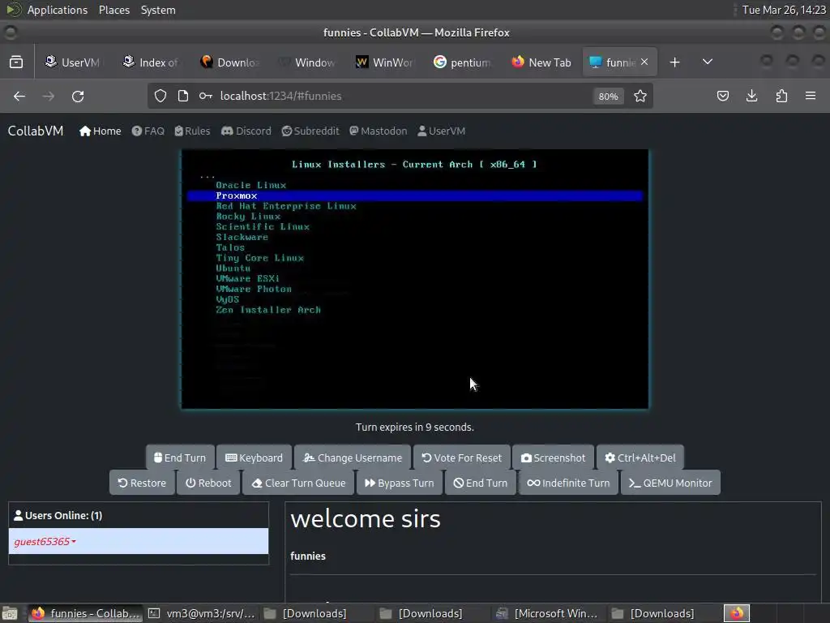
Task: Open the Firefox View icon left of tabs
Action: point(16,62)
